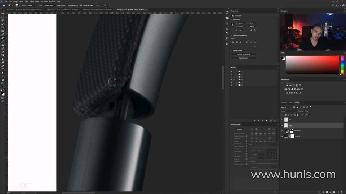The width and height of the screenshot is (346, 194).
Task: Select the Eyedropper tool
Action: point(3,34)
